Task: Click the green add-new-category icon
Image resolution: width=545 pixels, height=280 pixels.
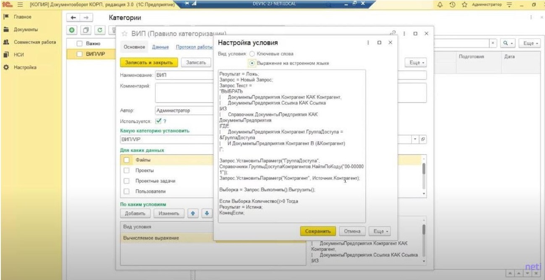Action: point(73,30)
